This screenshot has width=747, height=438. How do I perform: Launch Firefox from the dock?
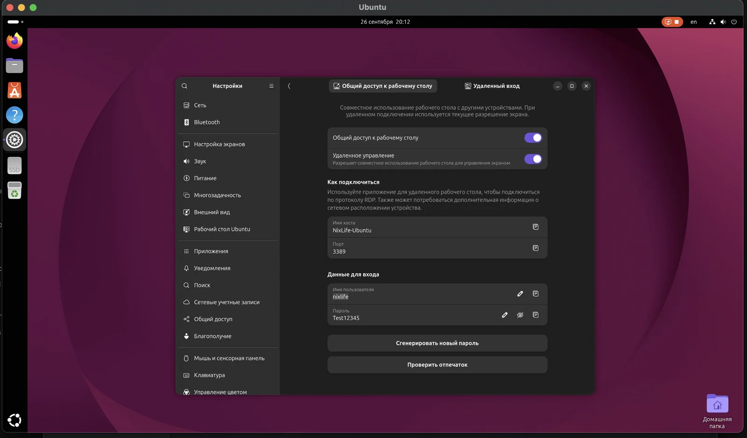pos(14,41)
